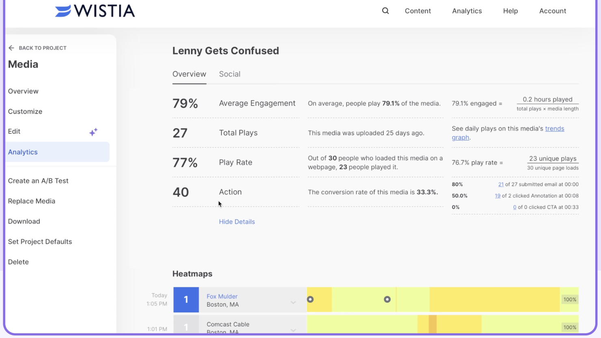Screen dimensions: 601x338
Task: Click the Lenny Gets Confused title
Action: click(226, 51)
